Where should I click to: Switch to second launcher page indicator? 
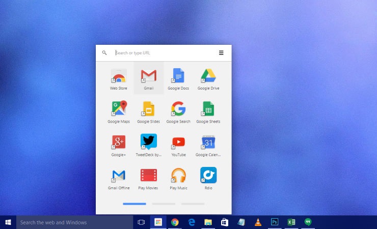[x=164, y=204]
